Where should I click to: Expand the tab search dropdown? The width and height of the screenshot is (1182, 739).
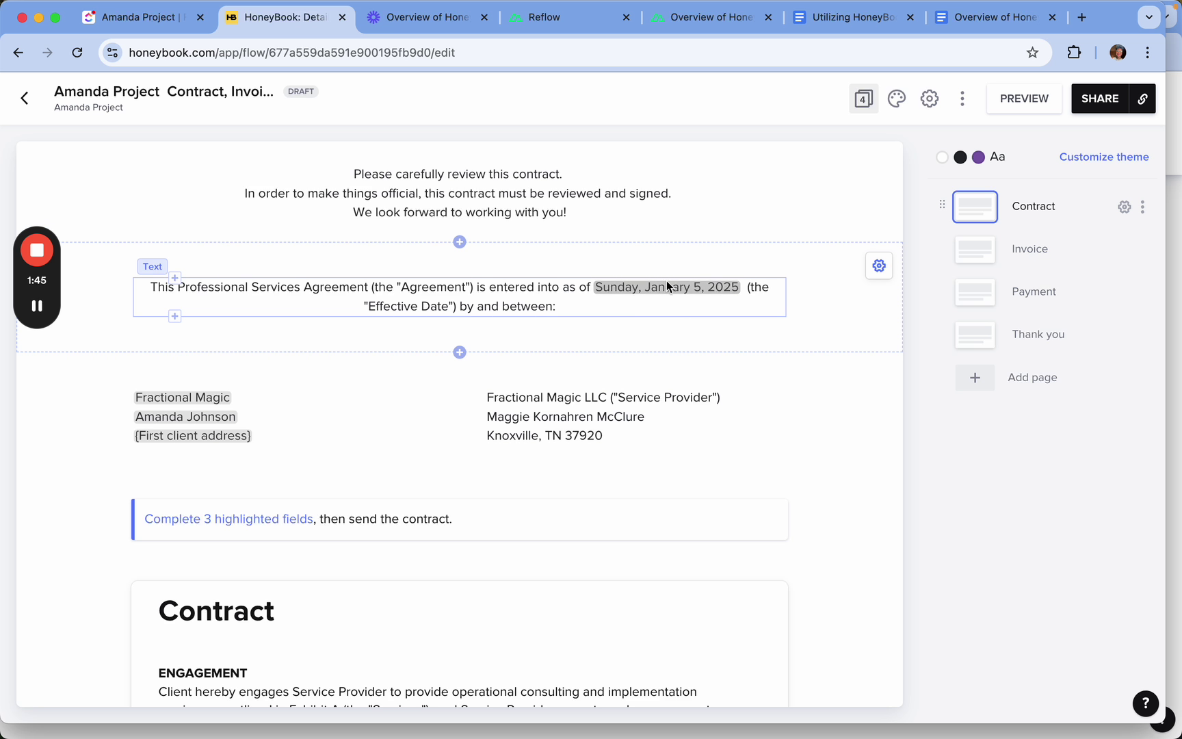point(1149,17)
